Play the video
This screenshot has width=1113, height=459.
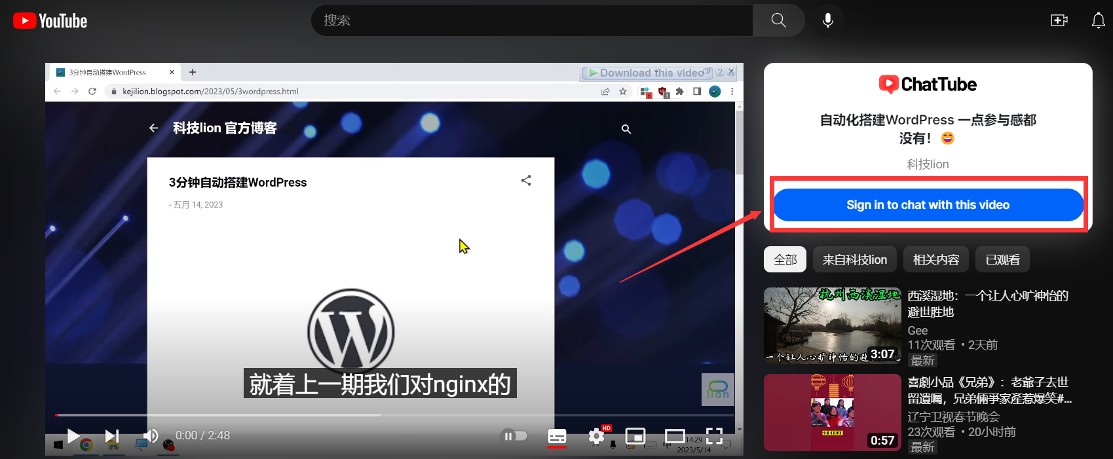[73, 435]
